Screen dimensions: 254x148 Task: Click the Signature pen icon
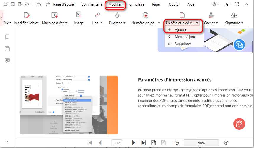point(234,16)
